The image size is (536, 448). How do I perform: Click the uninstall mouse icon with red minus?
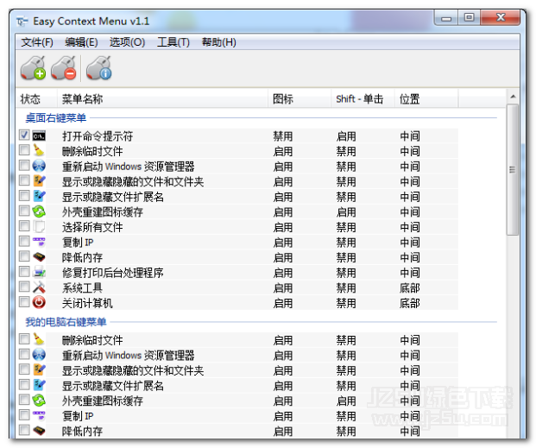point(64,68)
